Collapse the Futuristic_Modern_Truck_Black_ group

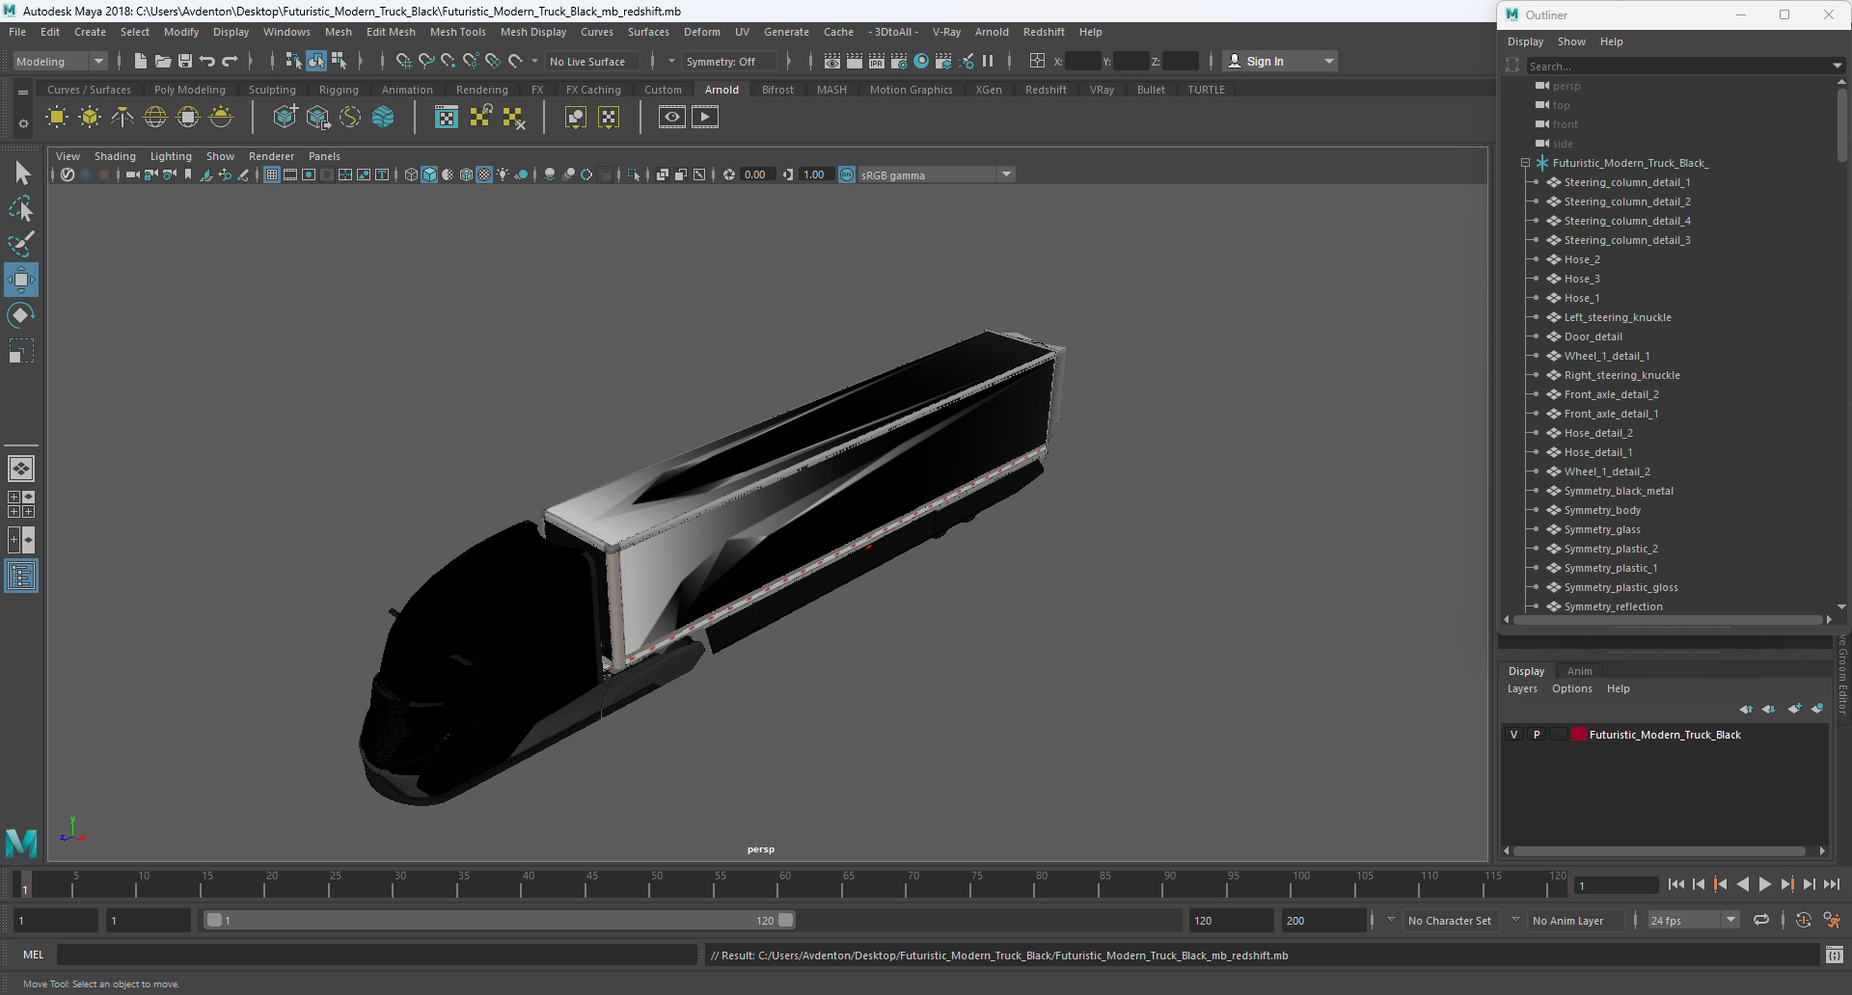point(1525,163)
